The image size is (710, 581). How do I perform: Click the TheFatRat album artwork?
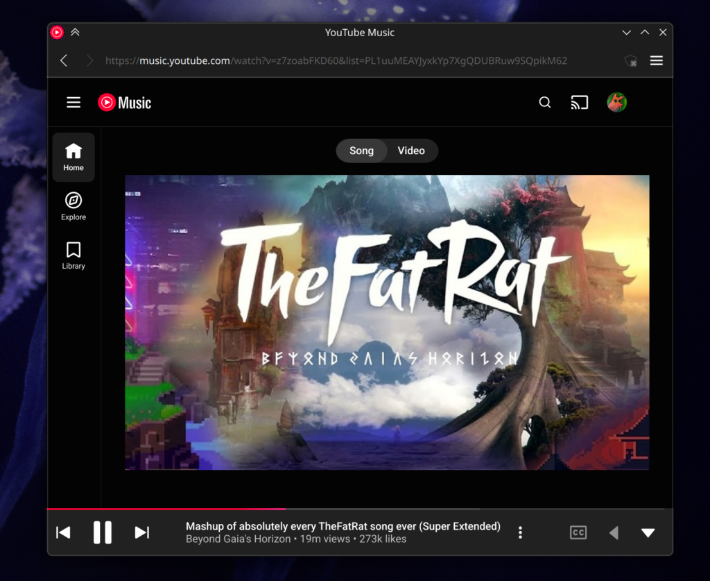tap(387, 322)
